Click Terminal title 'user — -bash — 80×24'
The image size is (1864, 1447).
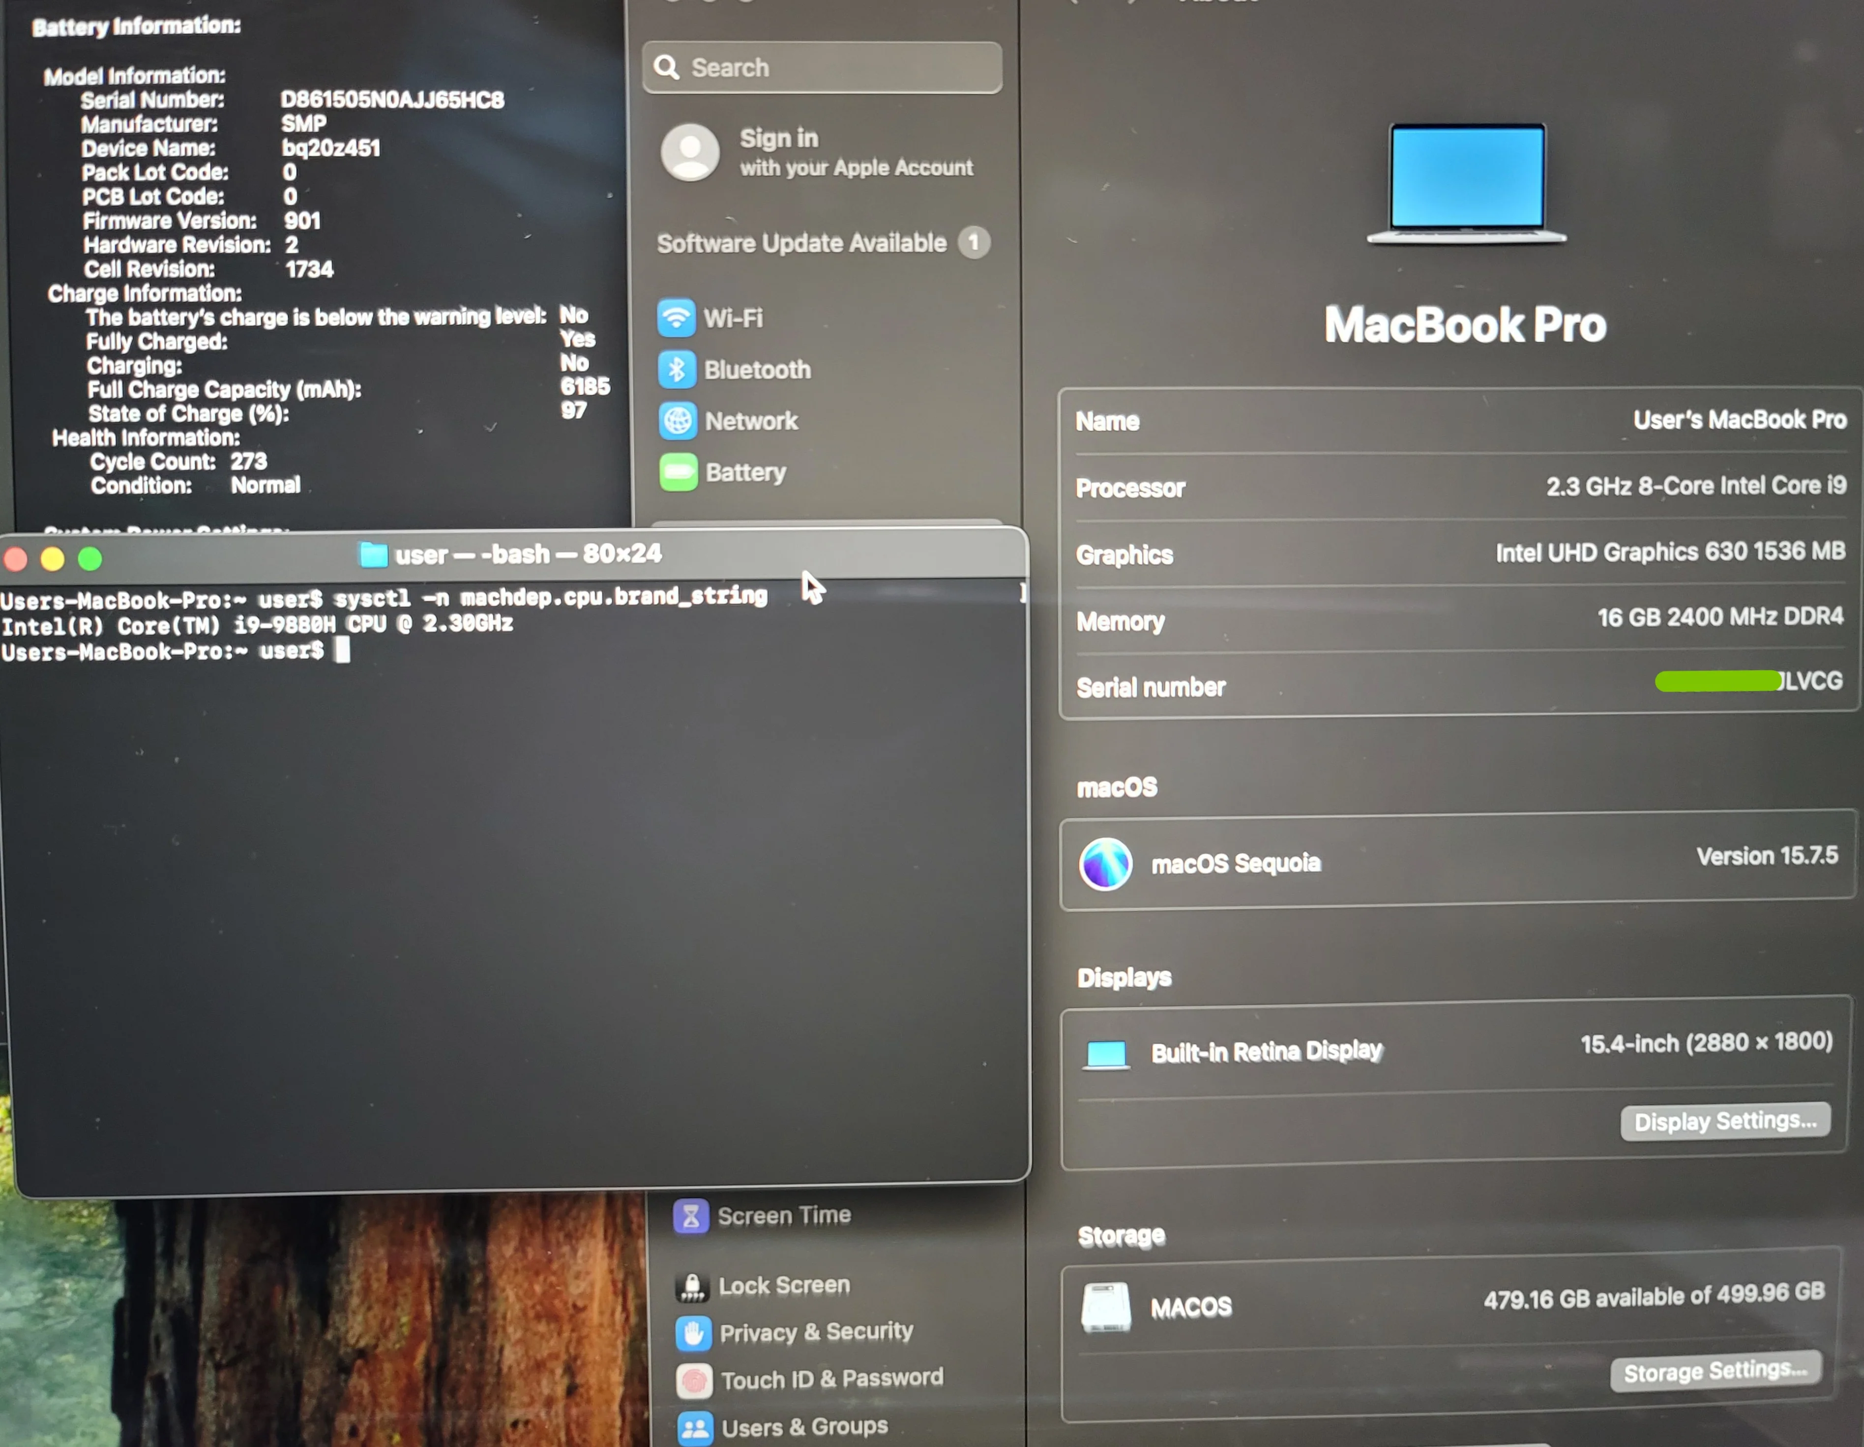click(528, 554)
